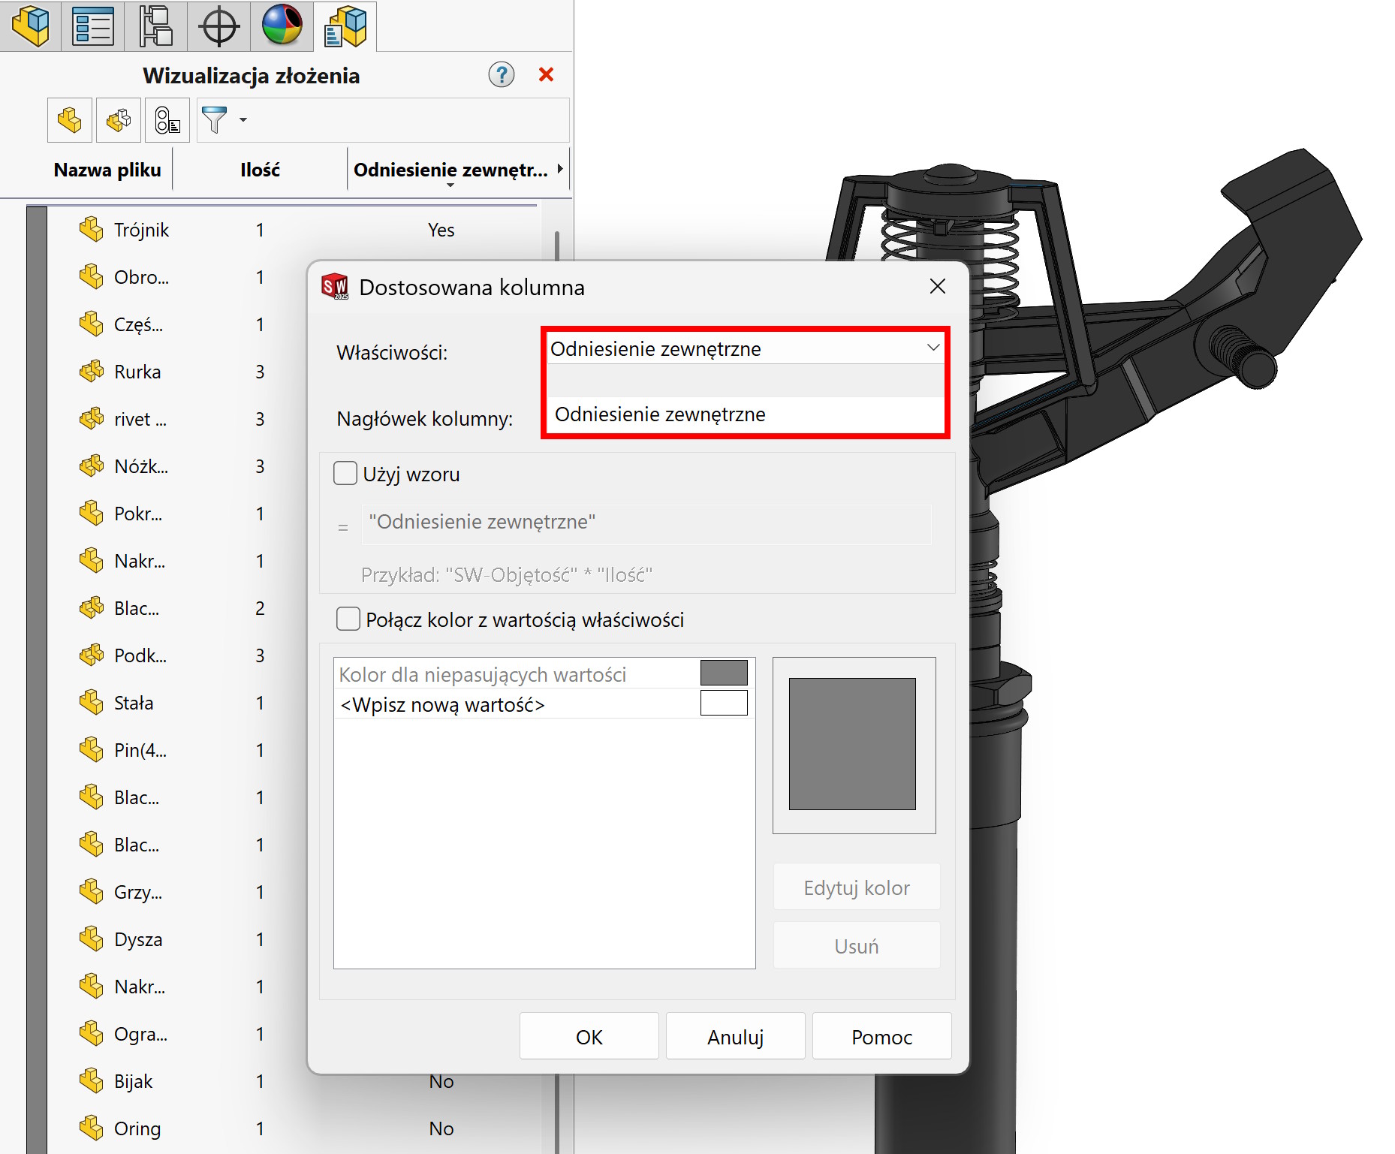Click arrow right of Odniesienie zewnętrzne header
The height and width of the screenshot is (1154, 1395).
point(560,170)
